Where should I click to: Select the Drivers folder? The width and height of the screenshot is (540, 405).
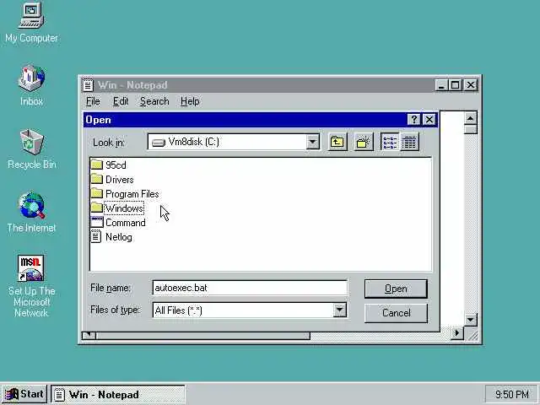click(112, 180)
